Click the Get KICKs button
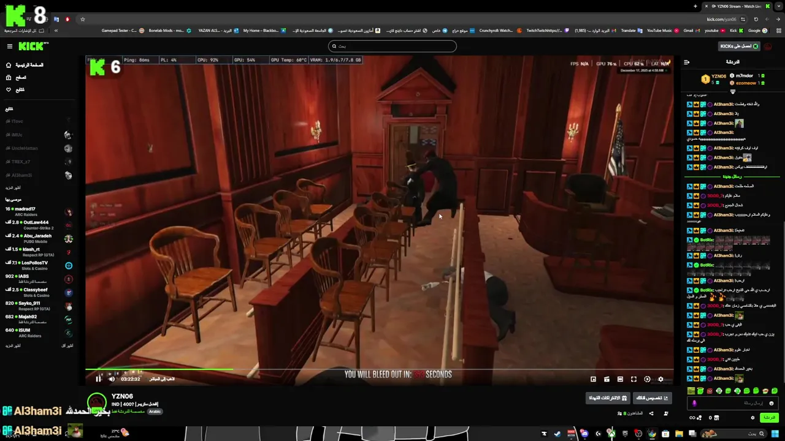 click(x=739, y=46)
